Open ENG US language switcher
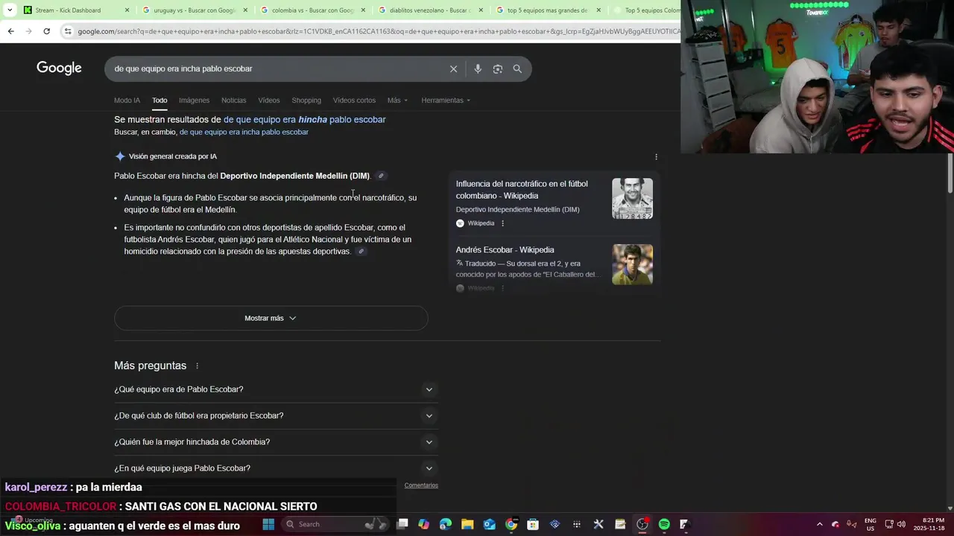Screen dimensions: 954x536 coord(870,524)
